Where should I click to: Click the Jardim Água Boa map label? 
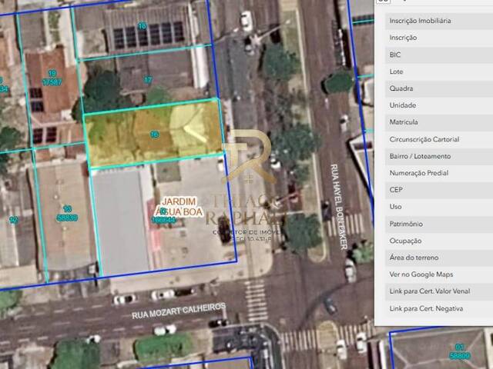[179, 207]
